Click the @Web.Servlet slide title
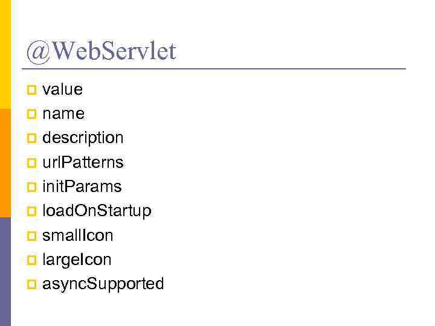435x326 pixels. pyautogui.click(x=101, y=51)
